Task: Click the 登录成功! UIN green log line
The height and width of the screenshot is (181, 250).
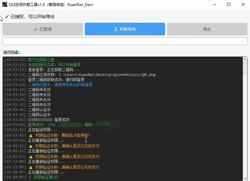Action: click(x=42, y=125)
